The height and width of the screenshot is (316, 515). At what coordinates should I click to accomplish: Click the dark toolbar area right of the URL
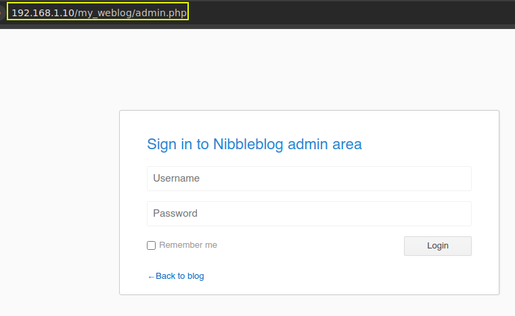tap(352, 13)
